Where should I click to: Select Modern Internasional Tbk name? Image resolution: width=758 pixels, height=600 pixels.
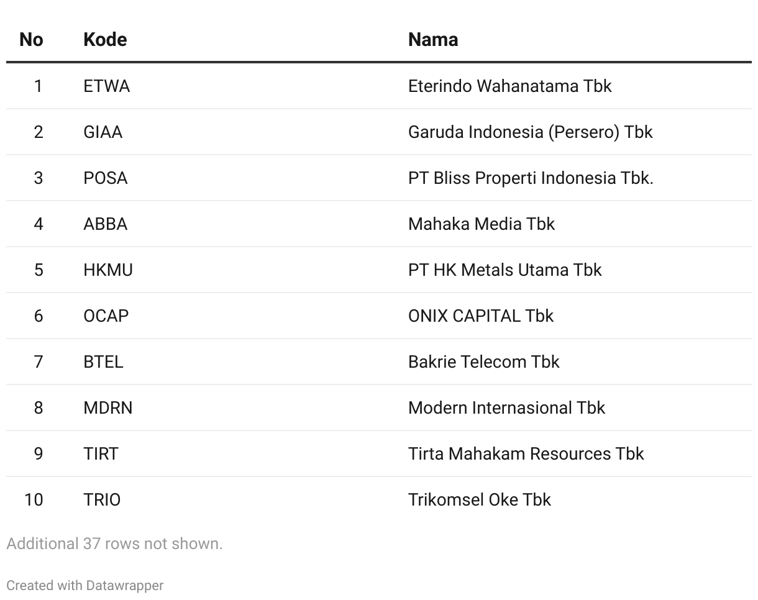[506, 407]
